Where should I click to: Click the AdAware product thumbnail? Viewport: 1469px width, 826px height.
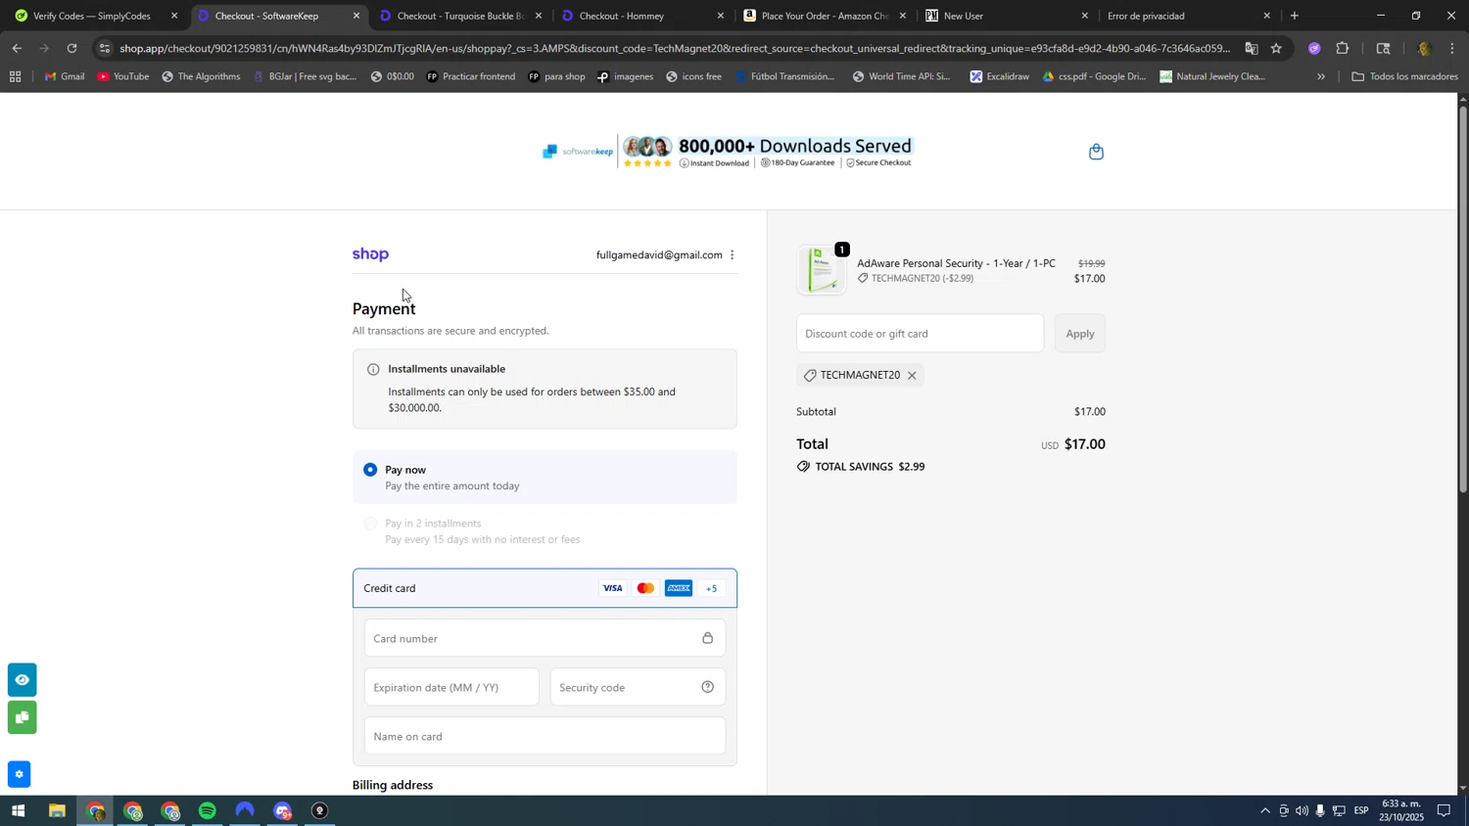821,270
